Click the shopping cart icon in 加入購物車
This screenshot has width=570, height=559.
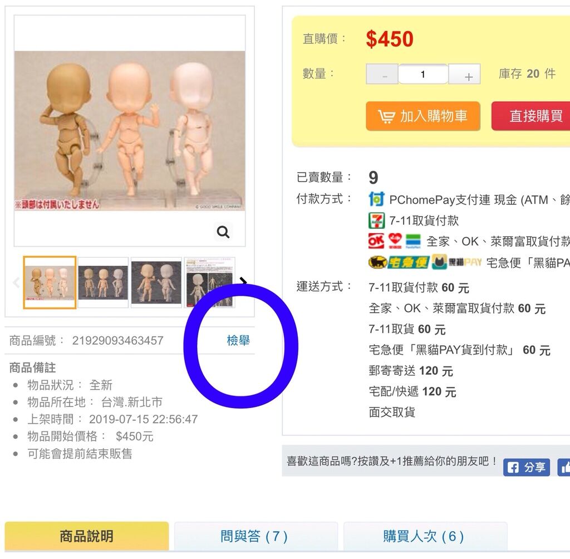[x=386, y=116]
